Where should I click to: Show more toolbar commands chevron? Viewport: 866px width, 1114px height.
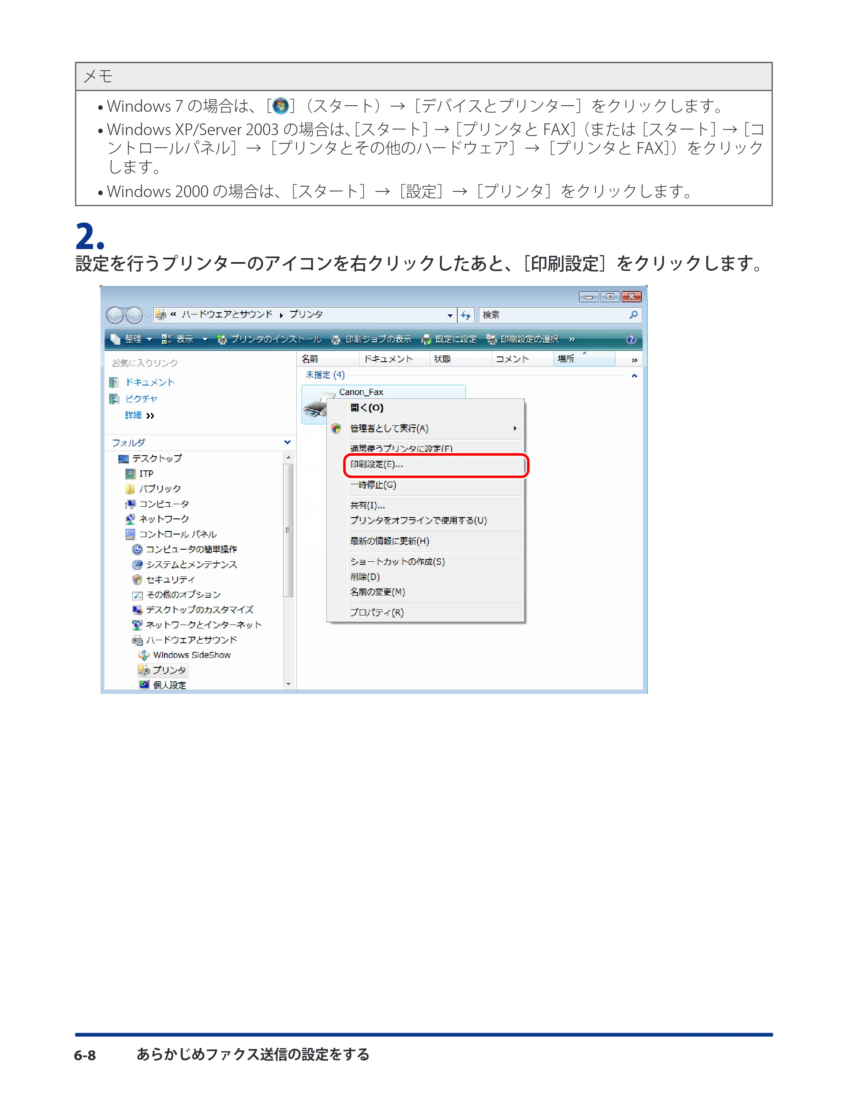tap(572, 339)
